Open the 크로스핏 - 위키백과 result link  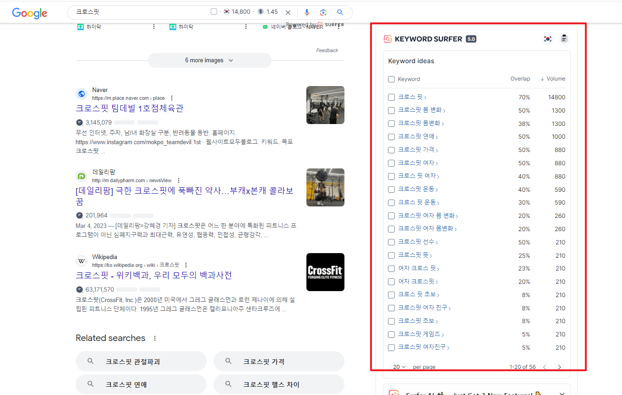pyautogui.click(x=154, y=274)
